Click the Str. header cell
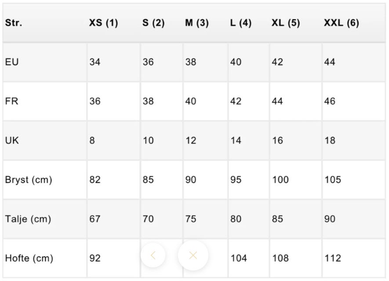389x281 pixels. click(14, 23)
